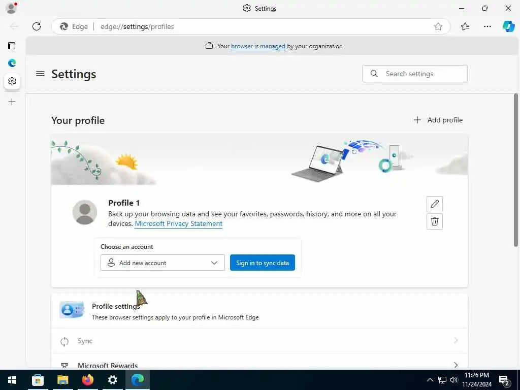Click the briefcase managed icon

(209, 46)
